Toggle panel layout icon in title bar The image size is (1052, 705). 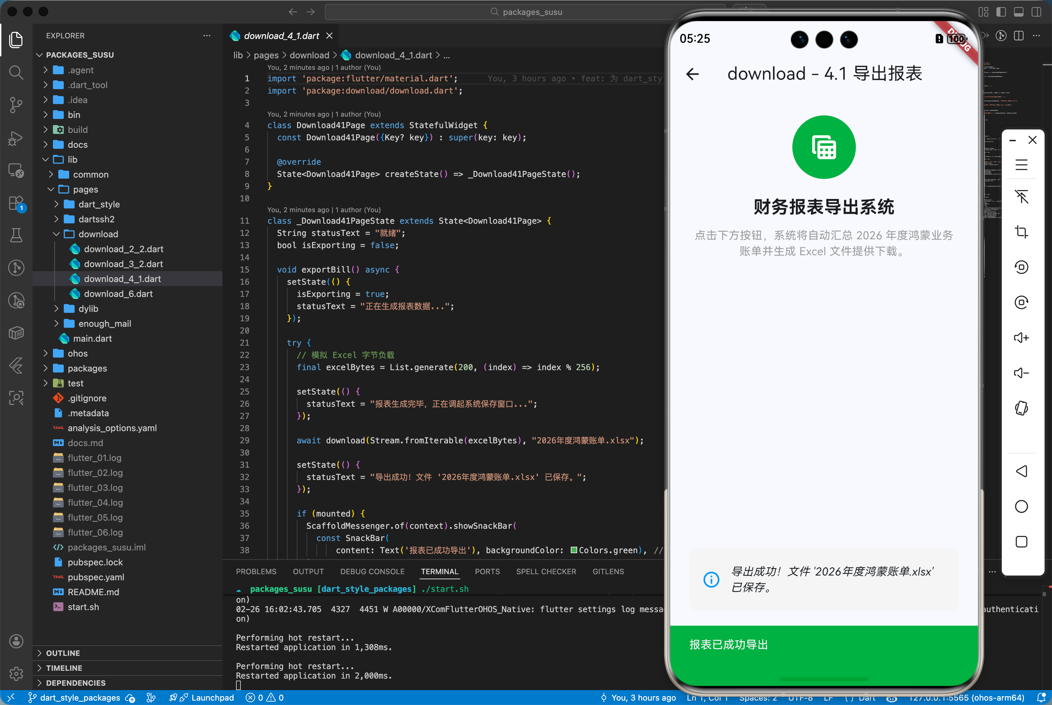click(x=1019, y=12)
